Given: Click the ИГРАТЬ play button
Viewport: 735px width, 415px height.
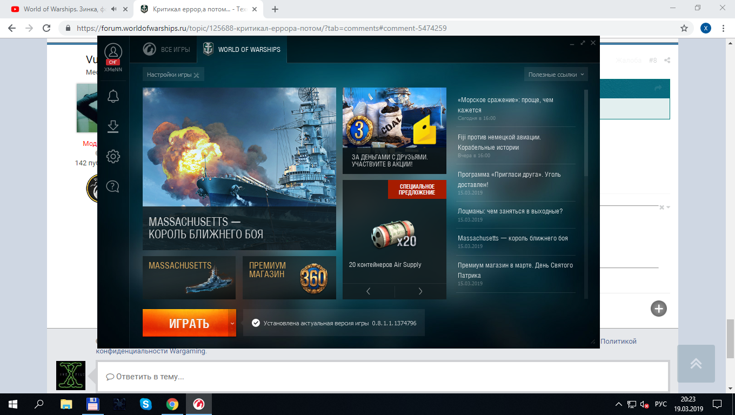Looking at the screenshot, I should pos(185,323).
